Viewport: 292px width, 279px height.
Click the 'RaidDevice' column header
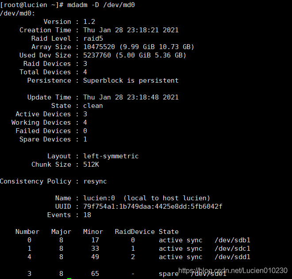pyautogui.click(x=135, y=232)
